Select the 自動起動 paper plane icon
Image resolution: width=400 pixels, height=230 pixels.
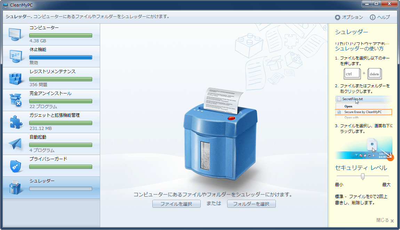coord(15,144)
